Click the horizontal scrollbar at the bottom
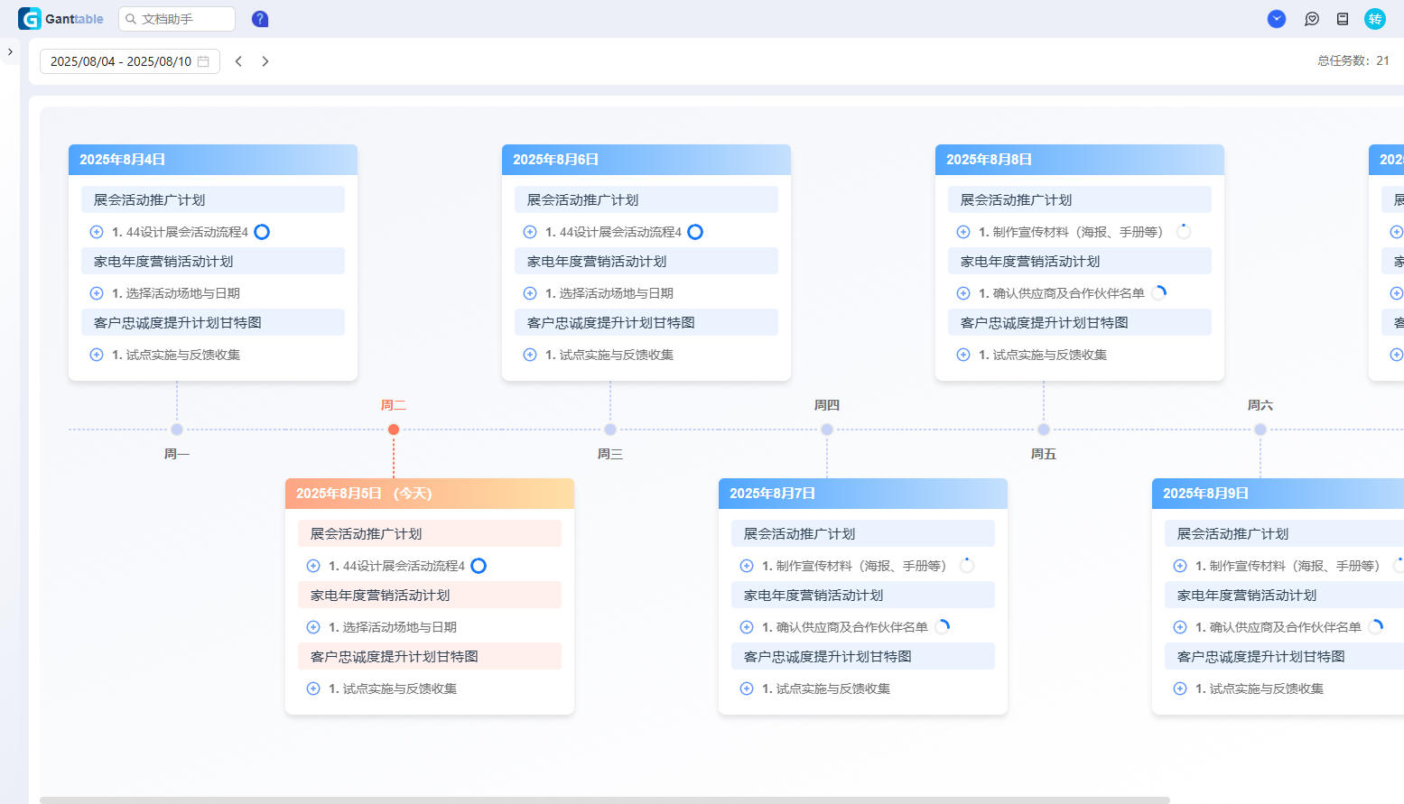The image size is (1404, 804). (605, 799)
